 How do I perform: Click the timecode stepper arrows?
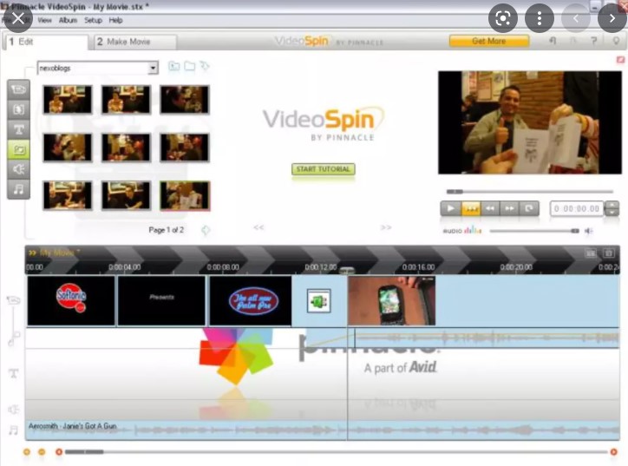(x=612, y=208)
